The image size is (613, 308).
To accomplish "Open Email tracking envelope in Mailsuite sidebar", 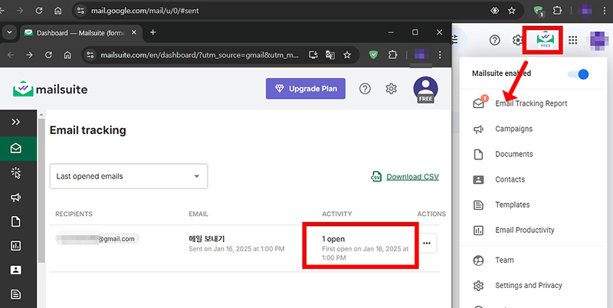I will pos(15,149).
